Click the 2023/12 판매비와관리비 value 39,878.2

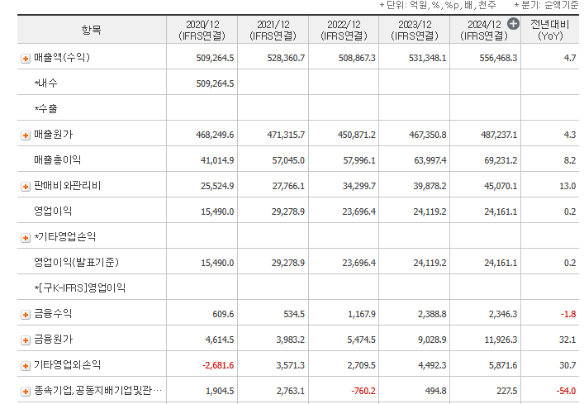pos(430,187)
